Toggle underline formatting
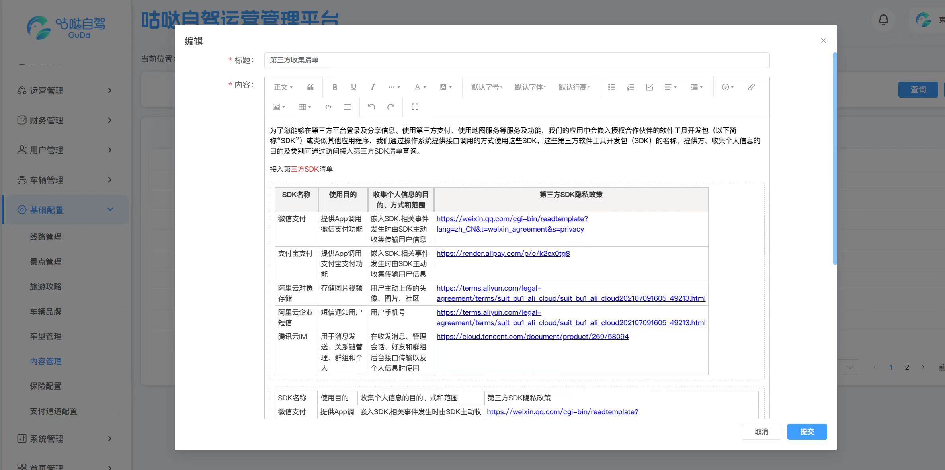Image resolution: width=945 pixels, height=470 pixels. tap(353, 87)
